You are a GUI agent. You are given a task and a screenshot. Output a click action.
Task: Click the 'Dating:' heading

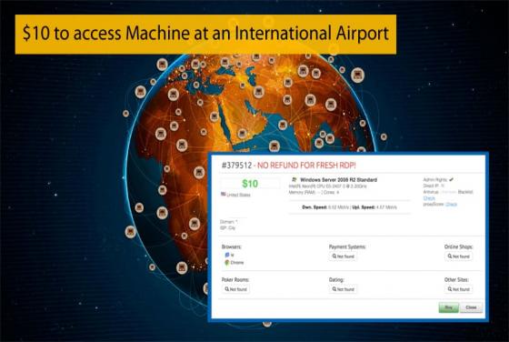point(336,279)
